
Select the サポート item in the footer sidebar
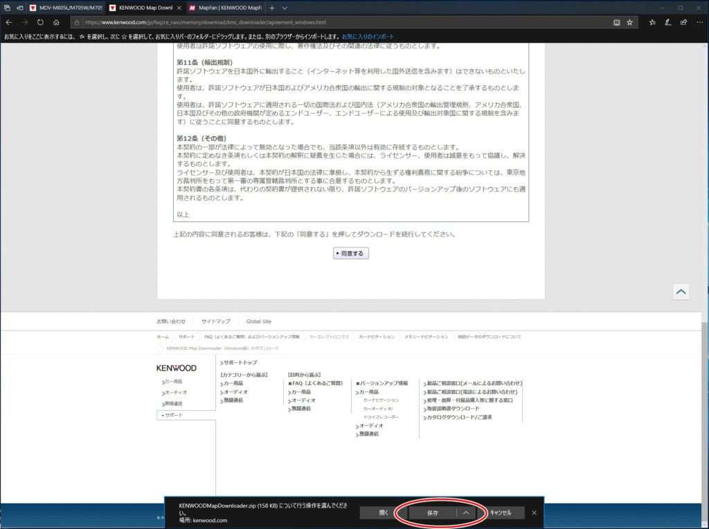tap(186, 415)
